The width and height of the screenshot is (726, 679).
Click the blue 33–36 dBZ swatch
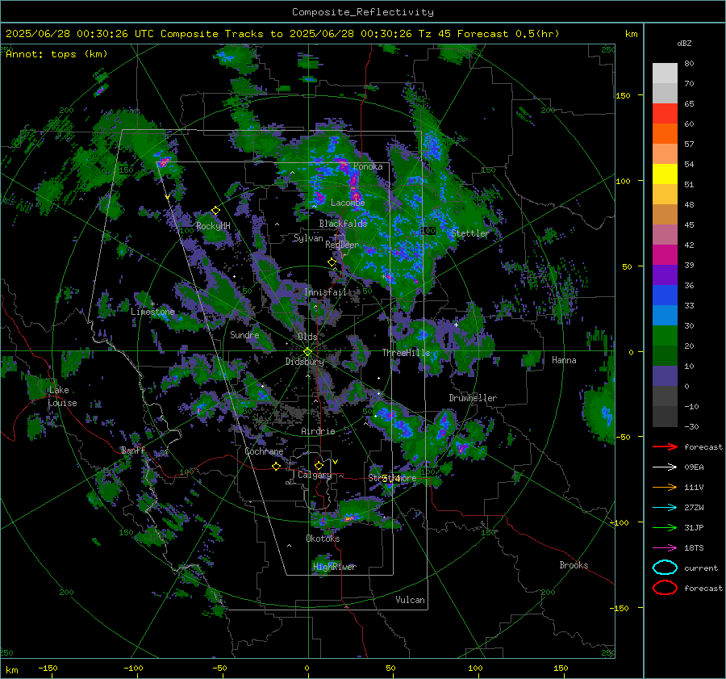665,295
